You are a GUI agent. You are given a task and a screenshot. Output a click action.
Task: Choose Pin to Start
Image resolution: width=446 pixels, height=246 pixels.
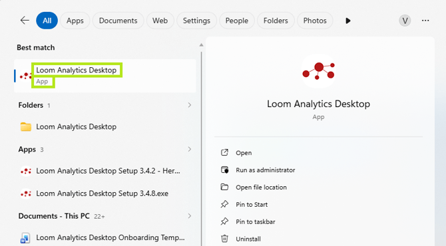[x=252, y=205]
